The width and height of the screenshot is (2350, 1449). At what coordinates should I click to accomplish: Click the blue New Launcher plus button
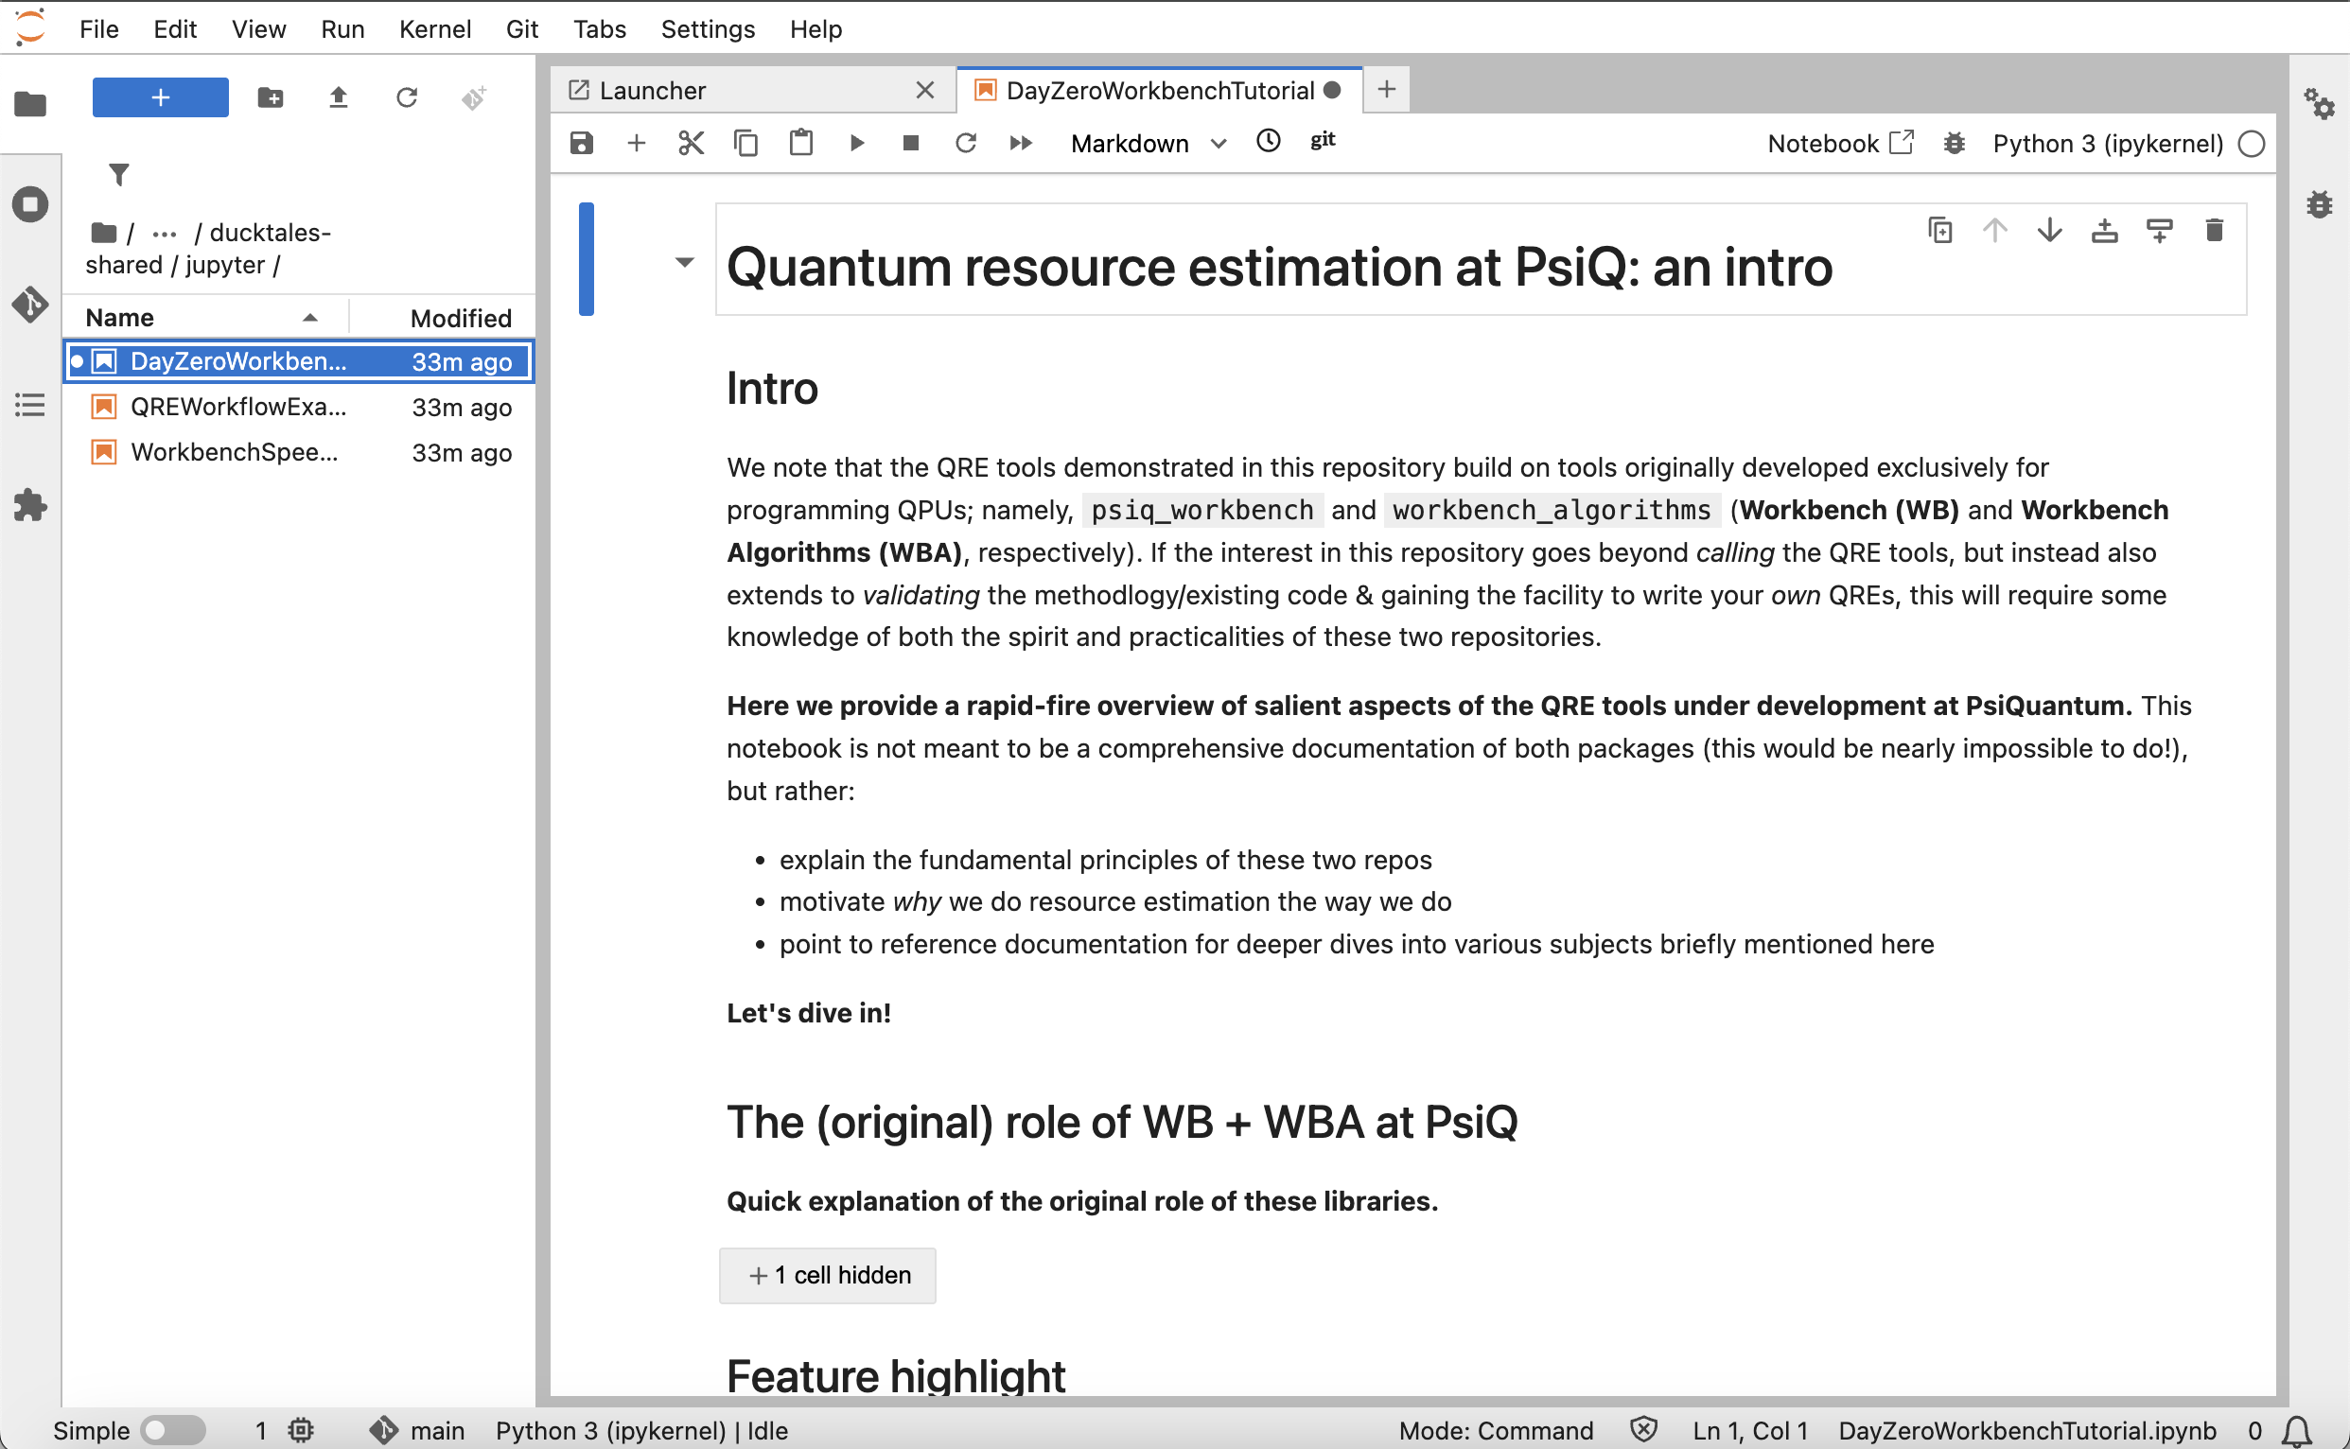click(x=160, y=97)
